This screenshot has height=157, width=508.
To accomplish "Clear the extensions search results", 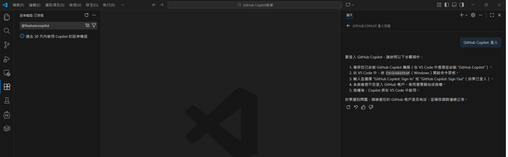I will coord(87,25).
